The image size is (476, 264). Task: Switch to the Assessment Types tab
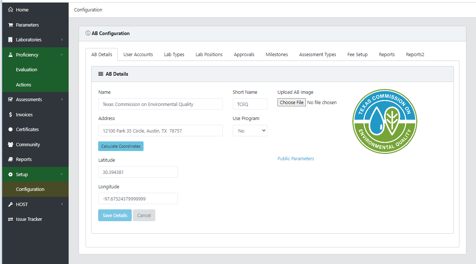click(x=318, y=55)
